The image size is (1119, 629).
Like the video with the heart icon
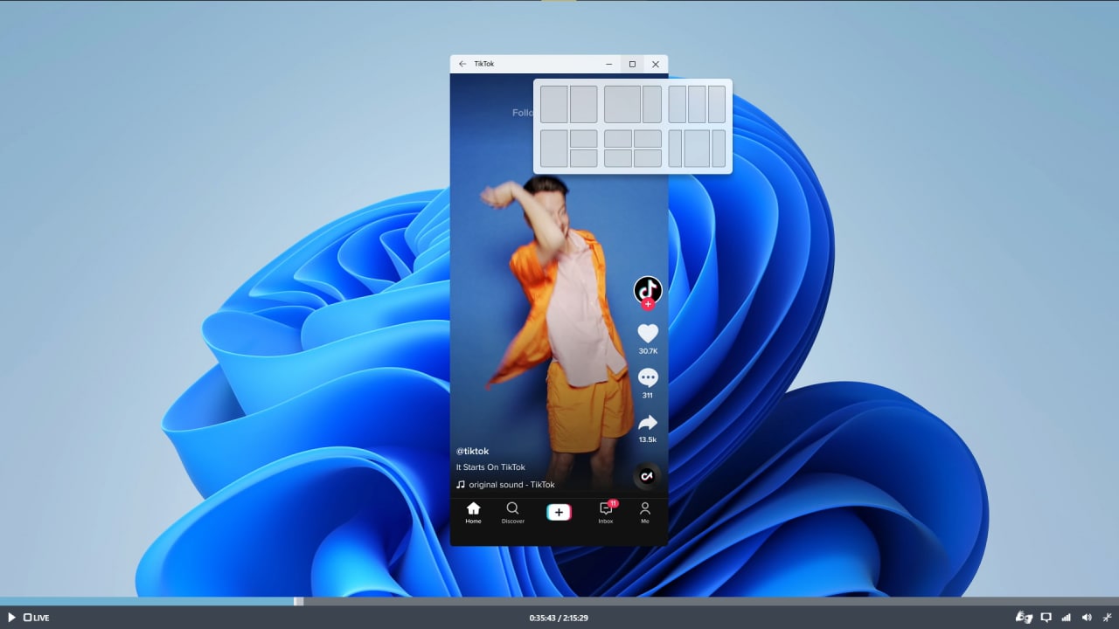pos(648,333)
